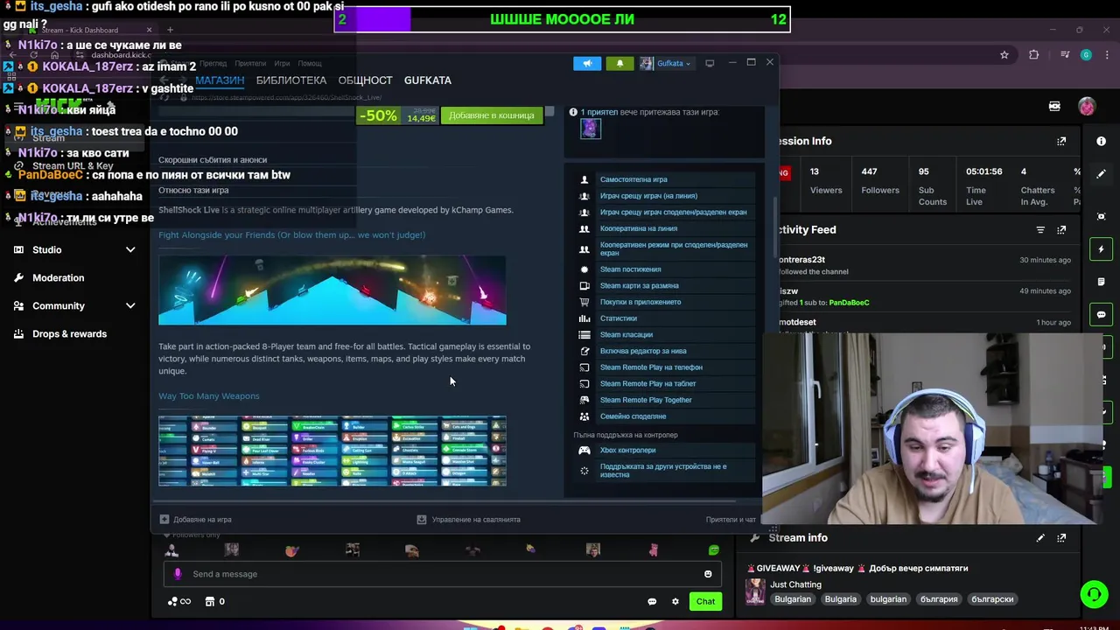This screenshot has width=1120, height=630.
Task: Click the Steam store page scrollbar
Action: click(774, 227)
